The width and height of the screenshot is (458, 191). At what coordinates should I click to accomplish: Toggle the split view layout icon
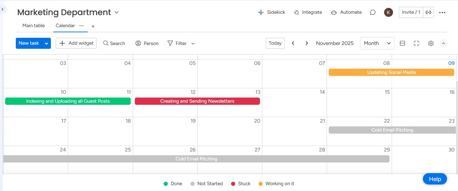[402, 43]
